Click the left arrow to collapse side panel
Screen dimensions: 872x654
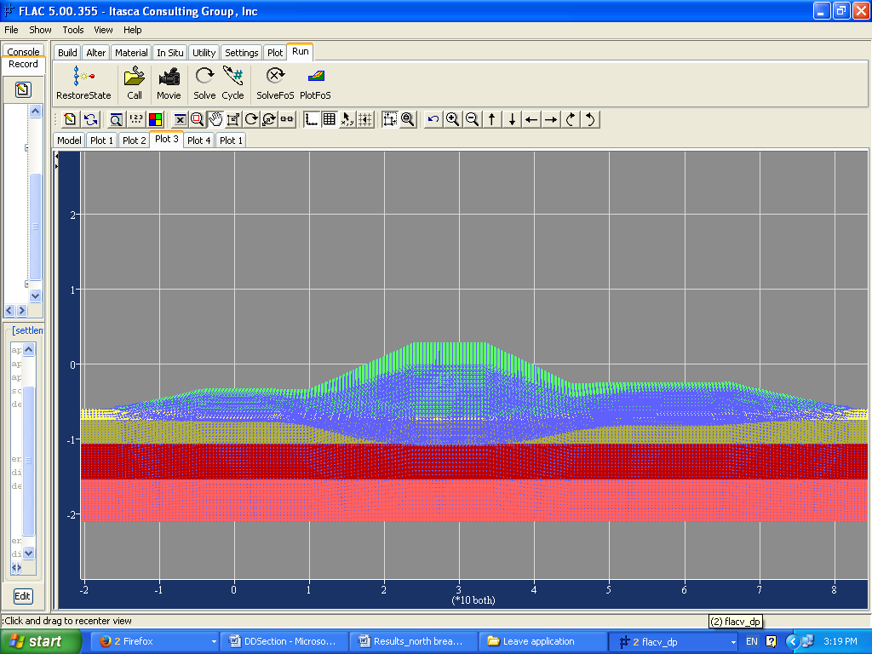(8, 310)
